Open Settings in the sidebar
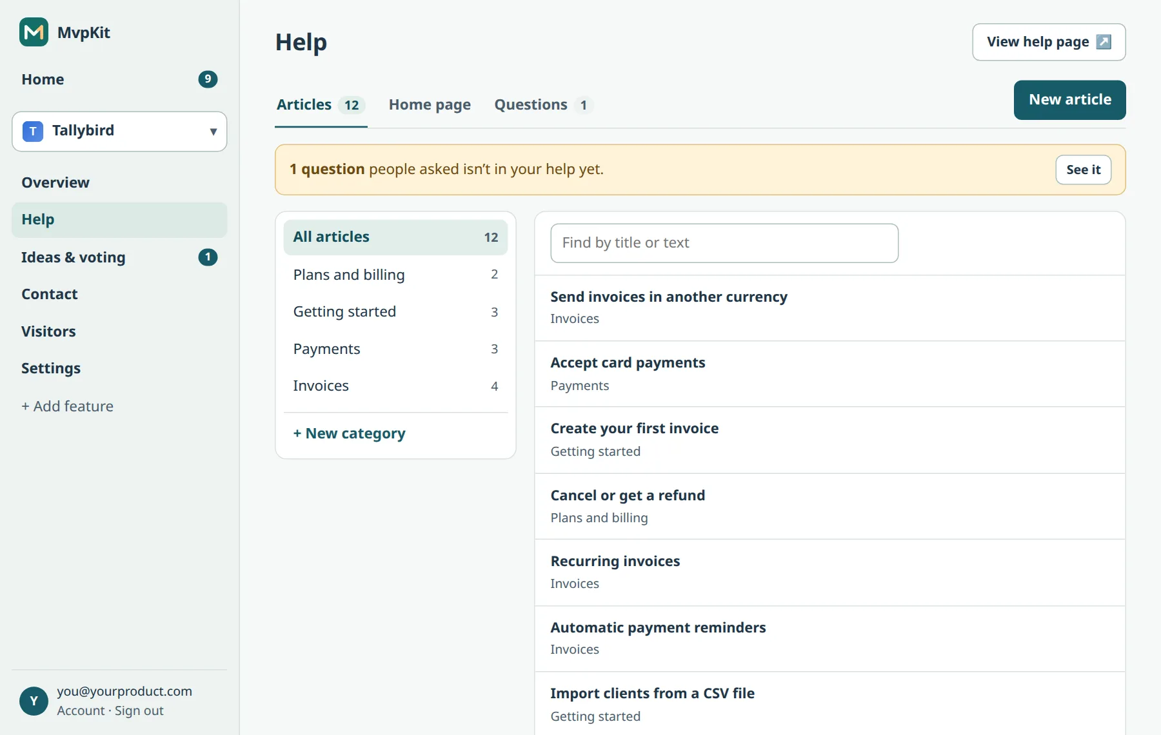 119,368
